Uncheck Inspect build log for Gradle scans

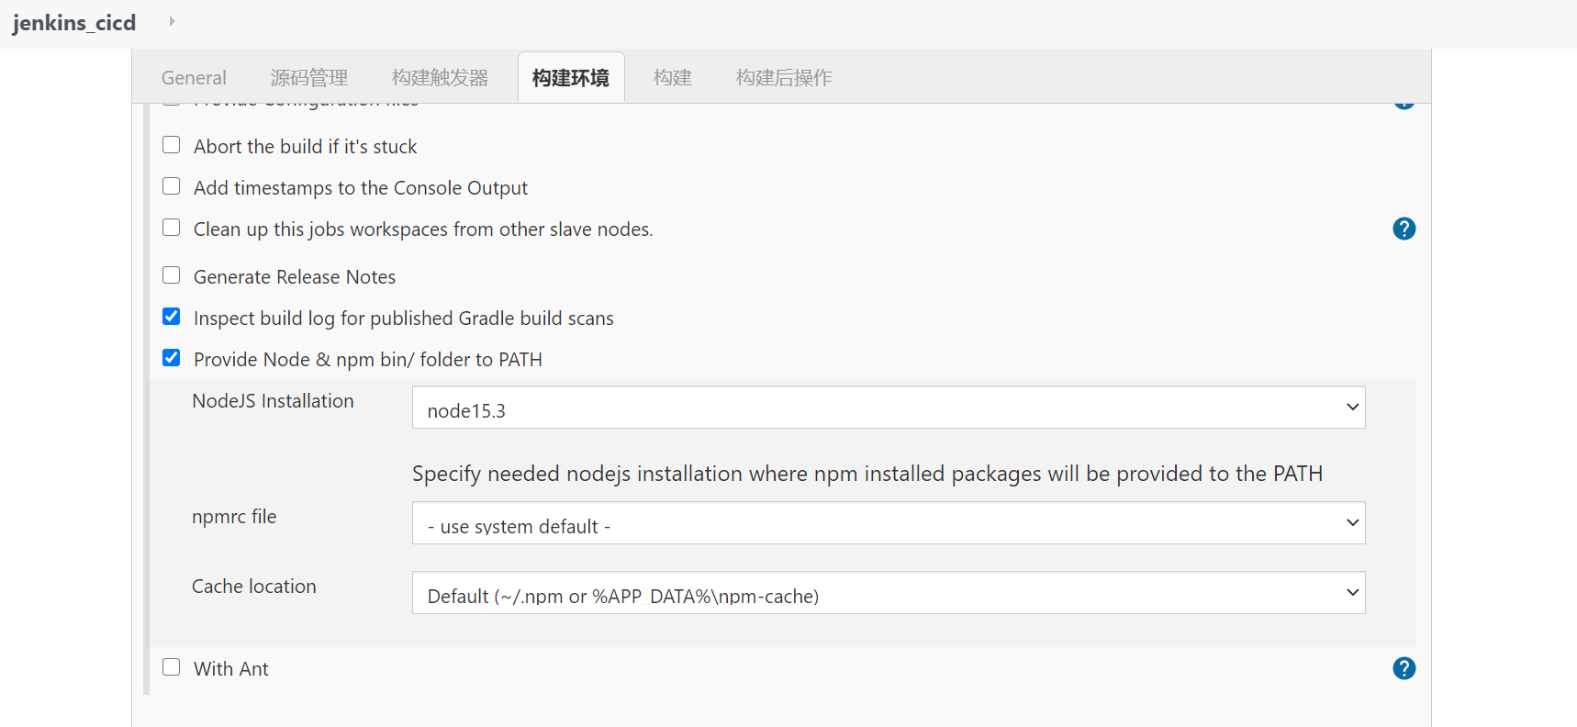[172, 317]
